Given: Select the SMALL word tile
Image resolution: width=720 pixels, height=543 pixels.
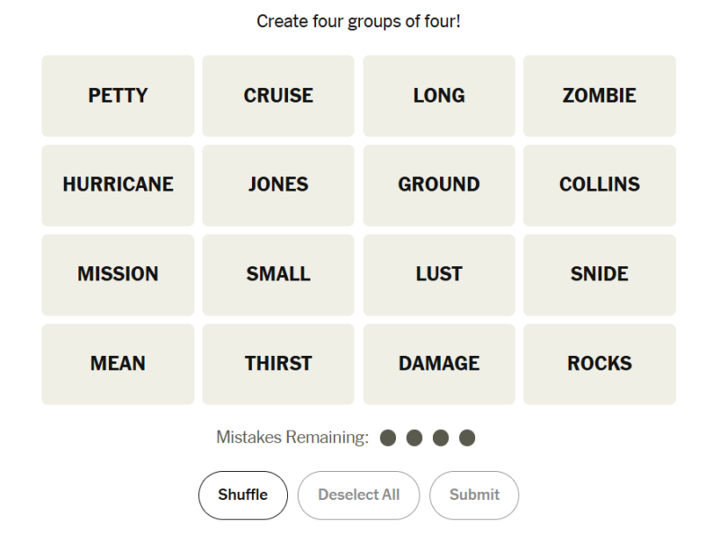Looking at the screenshot, I should pos(278,274).
